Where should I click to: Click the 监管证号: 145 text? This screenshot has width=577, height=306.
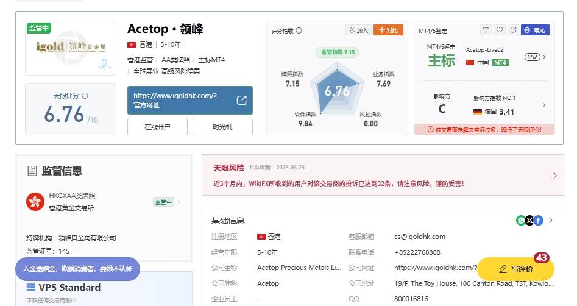(48, 252)
